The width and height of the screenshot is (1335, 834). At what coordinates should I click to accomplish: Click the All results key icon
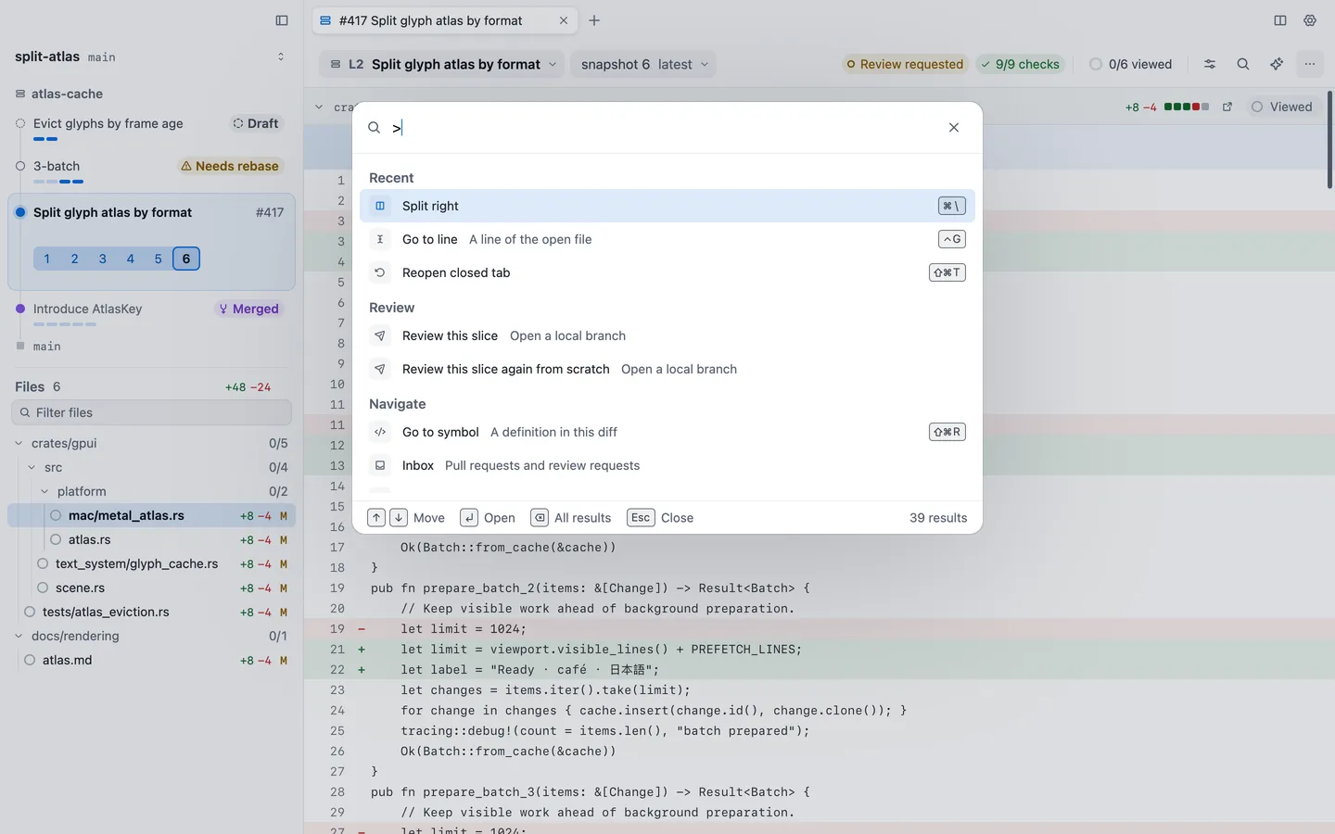[540, 518]
